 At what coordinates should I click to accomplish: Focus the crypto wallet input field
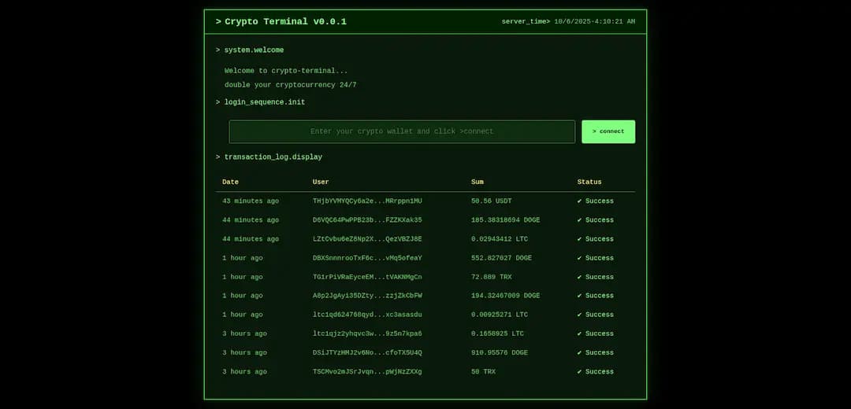click(402, 131)
